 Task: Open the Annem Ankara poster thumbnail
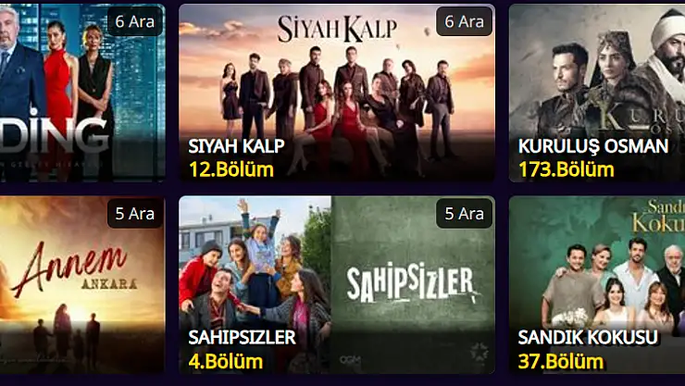tap(82, 285)
